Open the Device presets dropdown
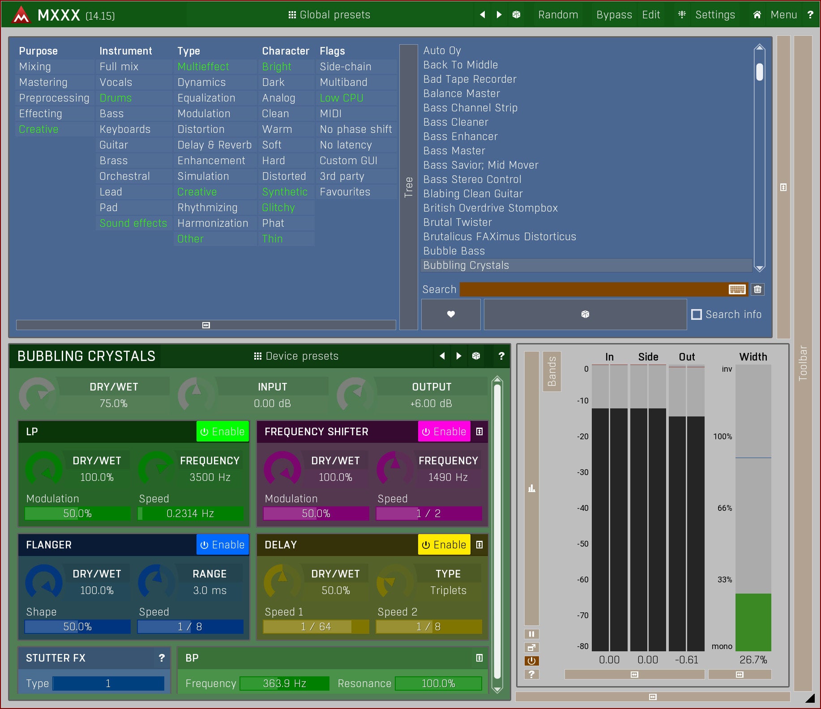This screenshot has height=709, width=821. pyautogui.click(x=296, y=356)
